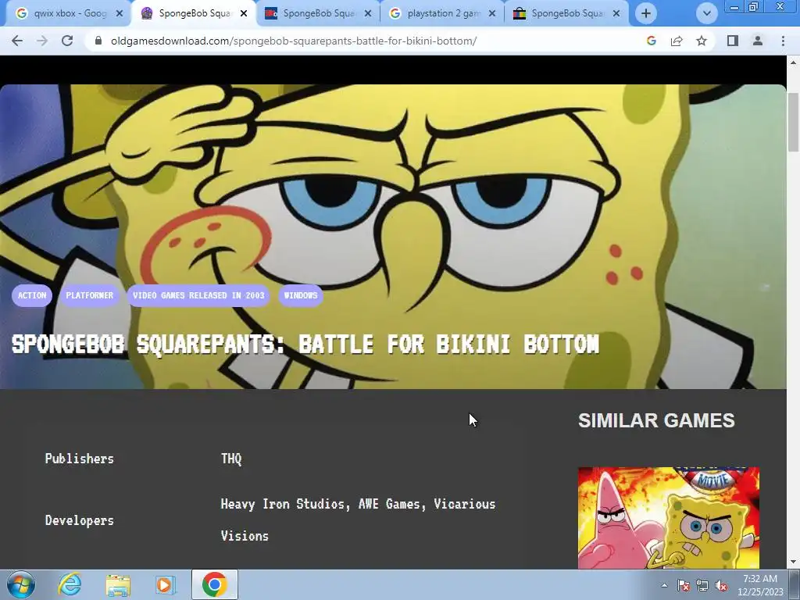Open the SpongeBob Movie similar game thumbnail
The height and width of the screenshot is (600, 800).
point(669,517)
